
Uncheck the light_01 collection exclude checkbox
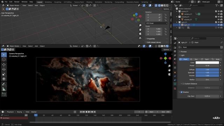point(216,22)
